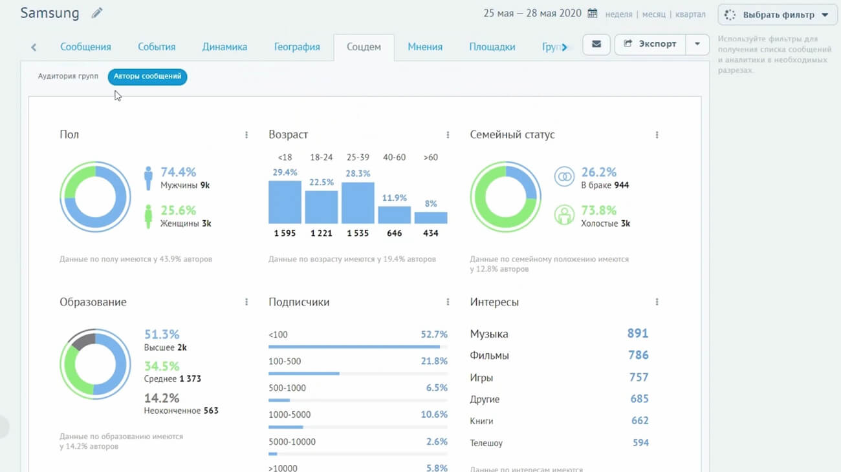The image size is (841, 472).
Task: Click the pencil edit icon beside Samsung
Action: pos(97,13)
